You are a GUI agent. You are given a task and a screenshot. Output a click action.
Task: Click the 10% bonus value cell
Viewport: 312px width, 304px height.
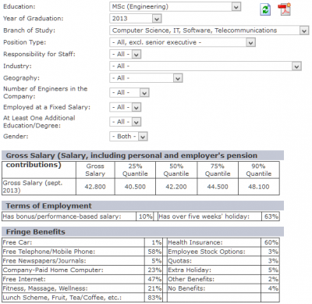tap(145, 216)
